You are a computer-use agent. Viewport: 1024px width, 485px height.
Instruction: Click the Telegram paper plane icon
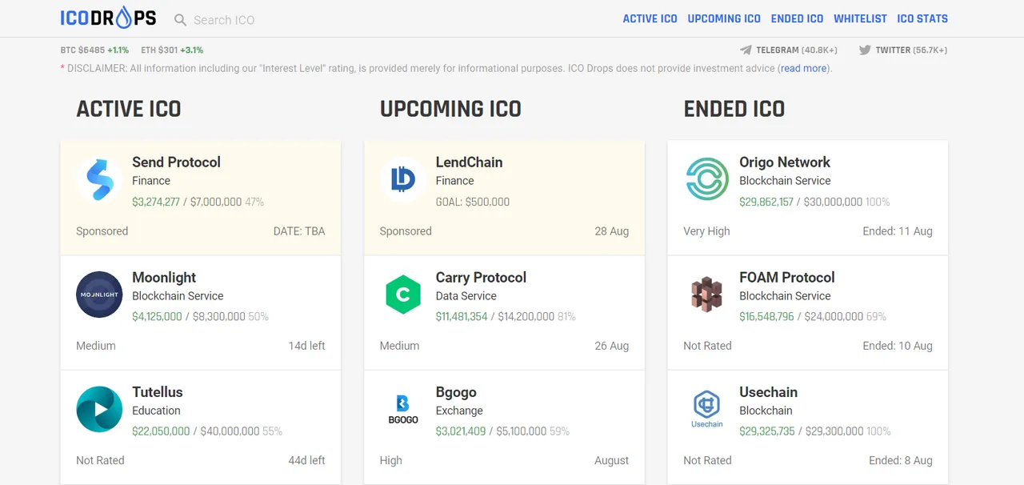pos(746,50)
